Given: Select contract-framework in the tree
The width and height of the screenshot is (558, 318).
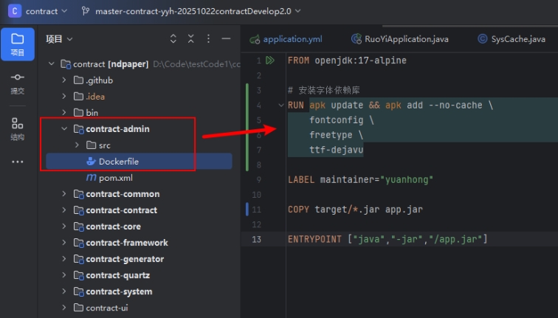Looking at the screenshot, I should pos(127,243).
